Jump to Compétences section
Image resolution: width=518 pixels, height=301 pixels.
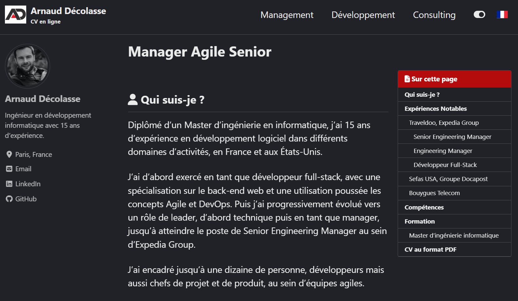pos(454,207)
